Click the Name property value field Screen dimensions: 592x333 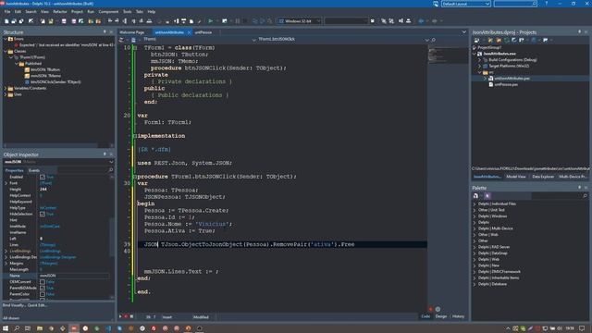click(74, 276)
